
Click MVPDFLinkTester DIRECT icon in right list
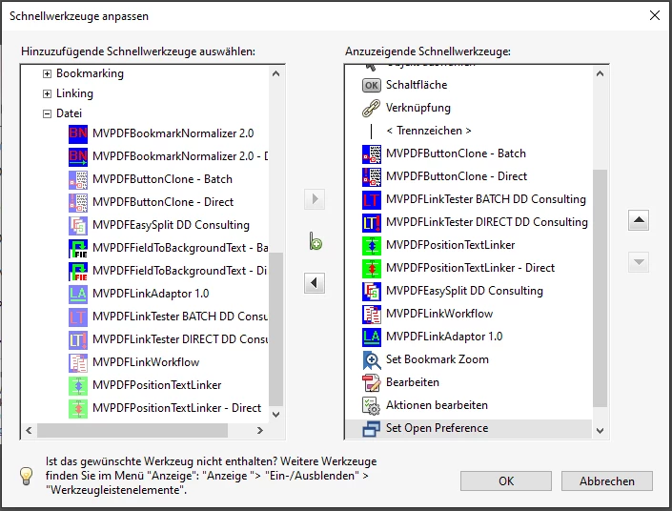coord(372,222)
